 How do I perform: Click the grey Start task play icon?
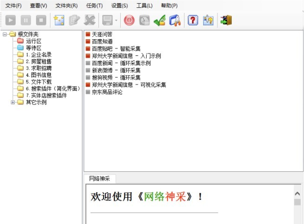tap(11, 20)
